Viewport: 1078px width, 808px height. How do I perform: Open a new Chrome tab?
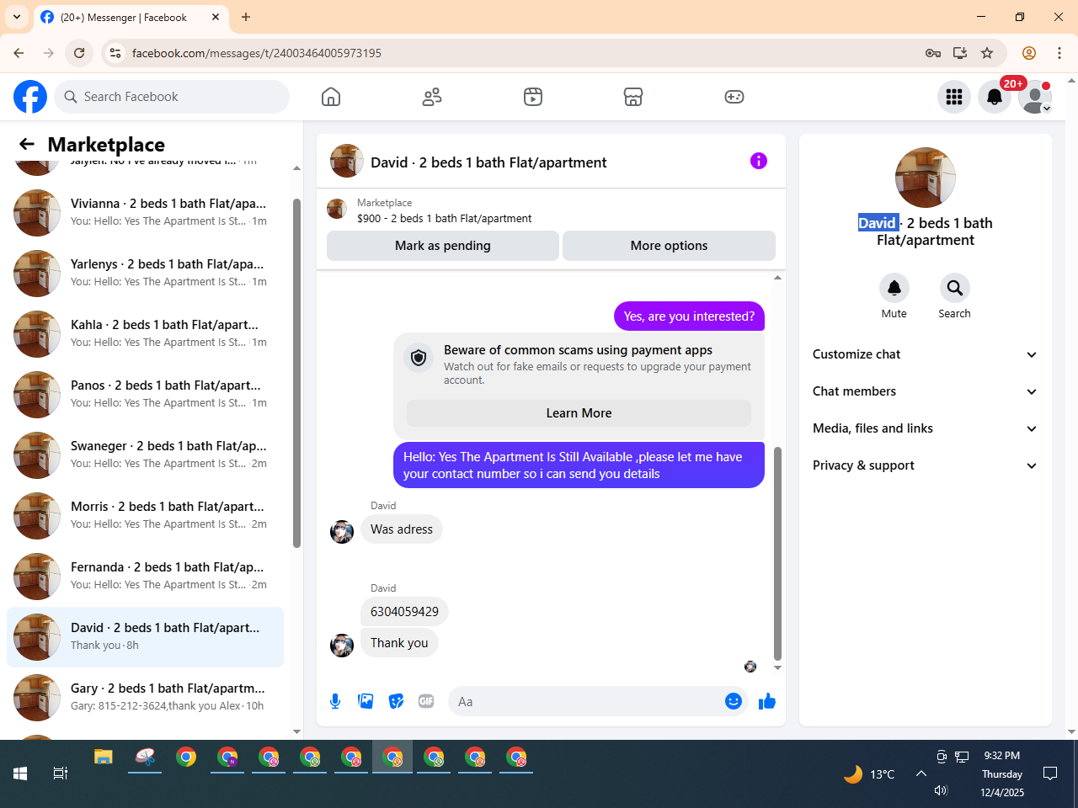[x=246, y=17]
